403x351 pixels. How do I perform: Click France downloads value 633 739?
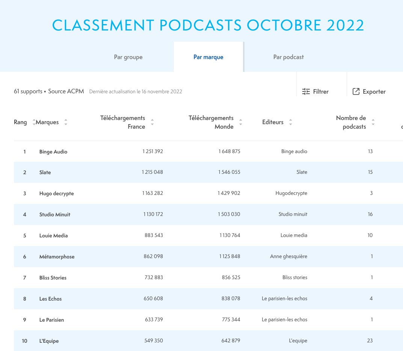click(x=154, y=319)
